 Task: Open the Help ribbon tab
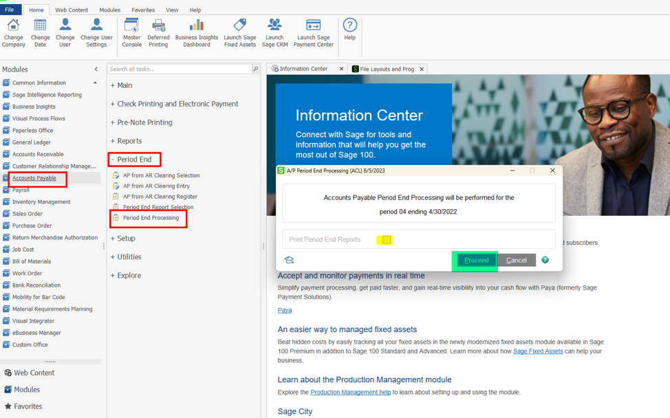pos(195,10)
